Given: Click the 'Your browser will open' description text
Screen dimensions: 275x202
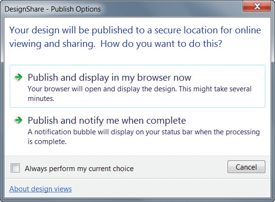Looking at the screenshot, I should click(x=139, y=94).
